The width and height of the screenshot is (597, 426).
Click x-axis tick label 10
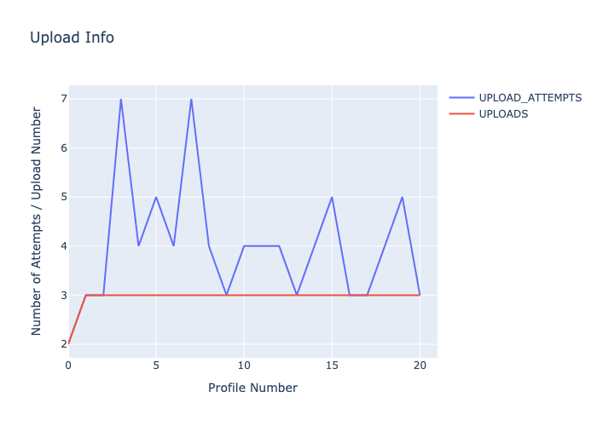[x=244, y=366]
